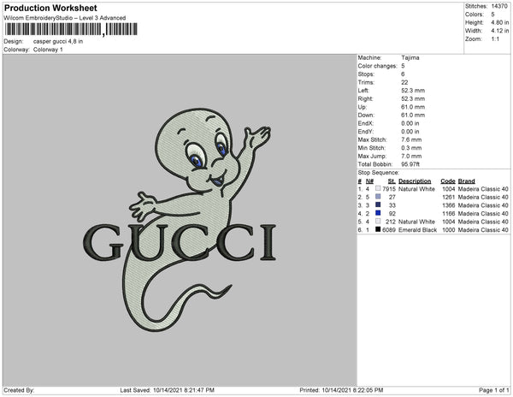The image size is (513, 397).
Task: Click the stitch count '212' in stop 5
Action: coord(391,222)
